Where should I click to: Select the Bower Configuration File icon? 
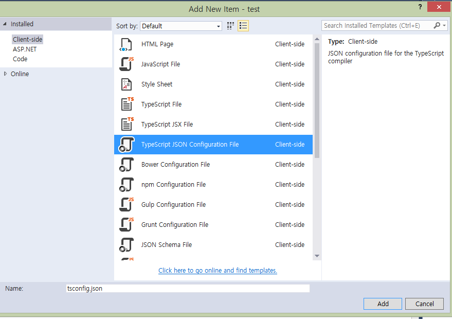pyautogui.click(x=126, y=165)
